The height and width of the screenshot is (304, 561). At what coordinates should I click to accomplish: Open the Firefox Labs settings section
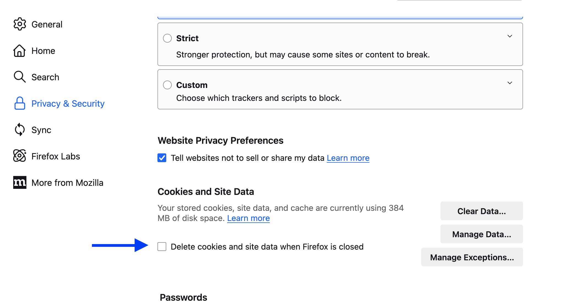click(x=56, y=156)
